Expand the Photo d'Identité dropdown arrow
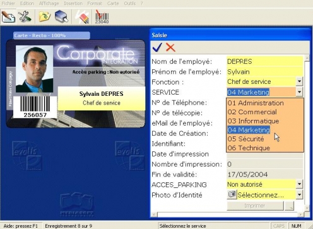Screen dimensions: 313x229 [299, 194]
